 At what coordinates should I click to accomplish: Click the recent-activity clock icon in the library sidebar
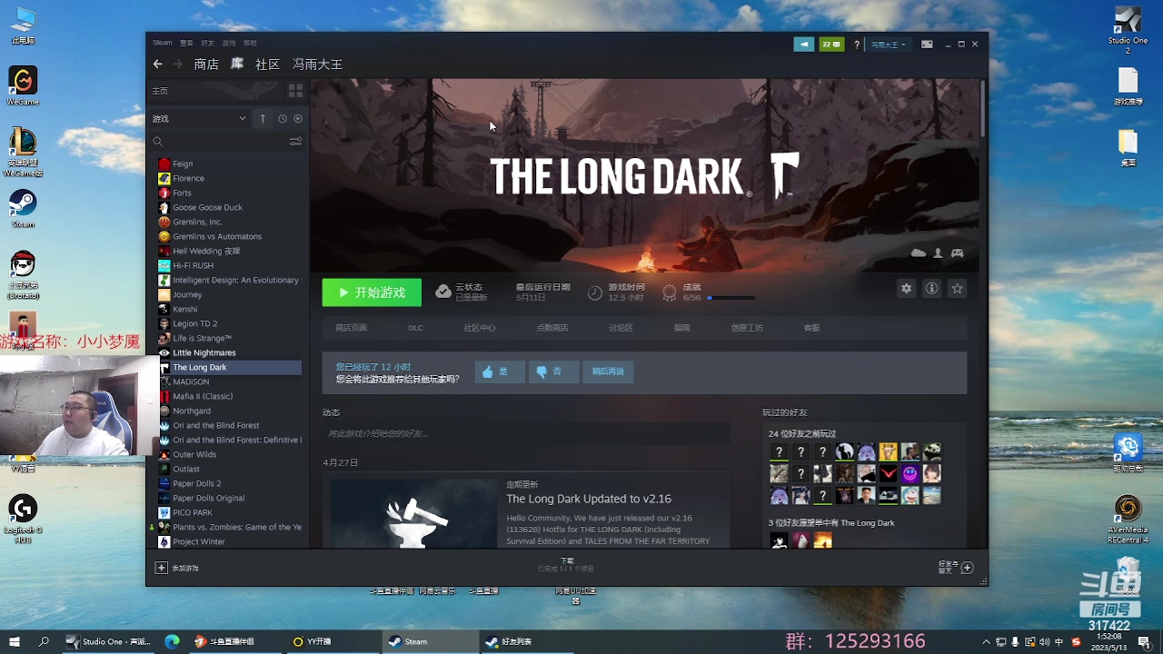click(283, 119)
